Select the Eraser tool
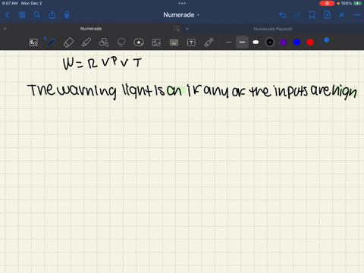 tap(68, 42)
